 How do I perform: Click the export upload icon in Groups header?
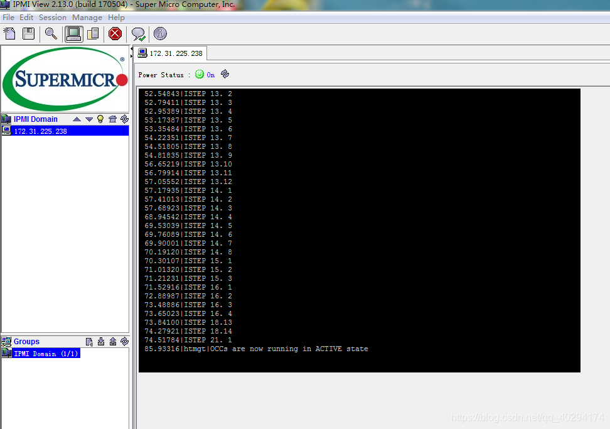tap(113, 342)
